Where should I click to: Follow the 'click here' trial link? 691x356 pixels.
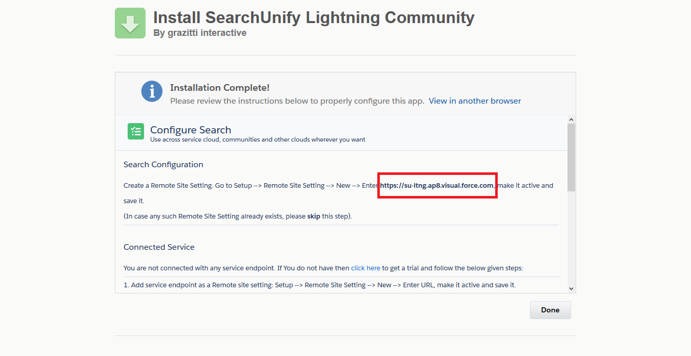[365, 268]
